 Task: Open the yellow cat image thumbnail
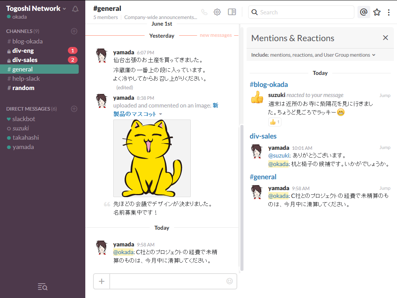[152, 158]
